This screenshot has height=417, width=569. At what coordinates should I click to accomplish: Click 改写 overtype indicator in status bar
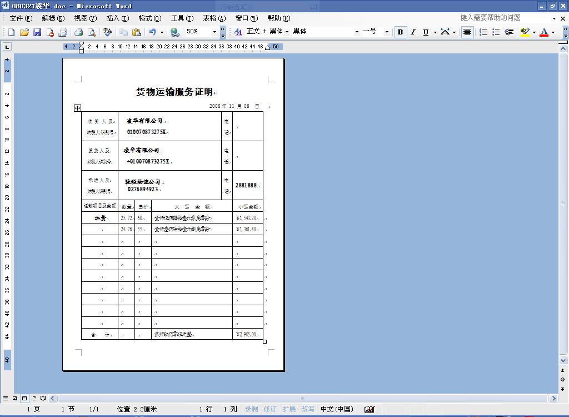(x=308, y=409)
